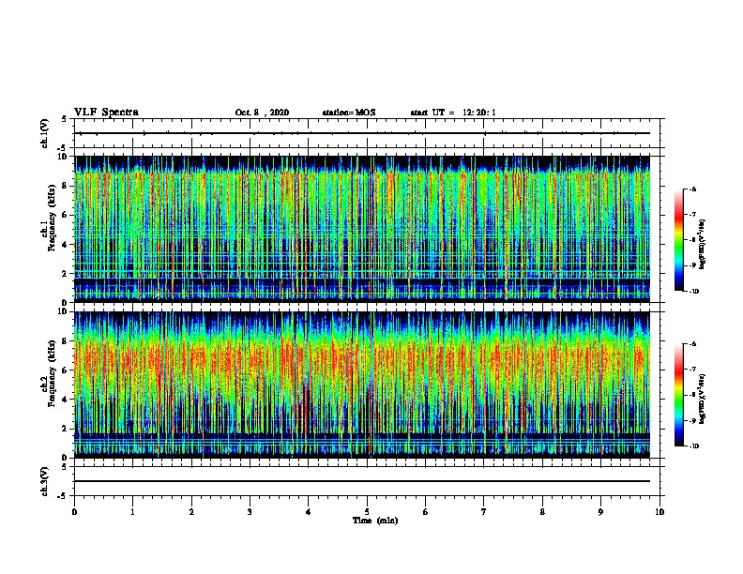Click the "start UT = 12:20: 1" text
The image size is (743, 574).
[453, 113]
